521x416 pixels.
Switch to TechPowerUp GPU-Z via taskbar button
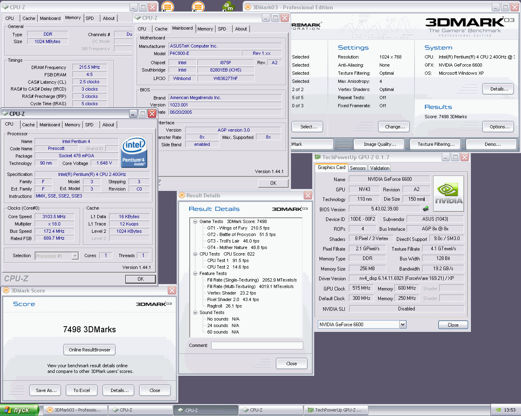[335, 410]
